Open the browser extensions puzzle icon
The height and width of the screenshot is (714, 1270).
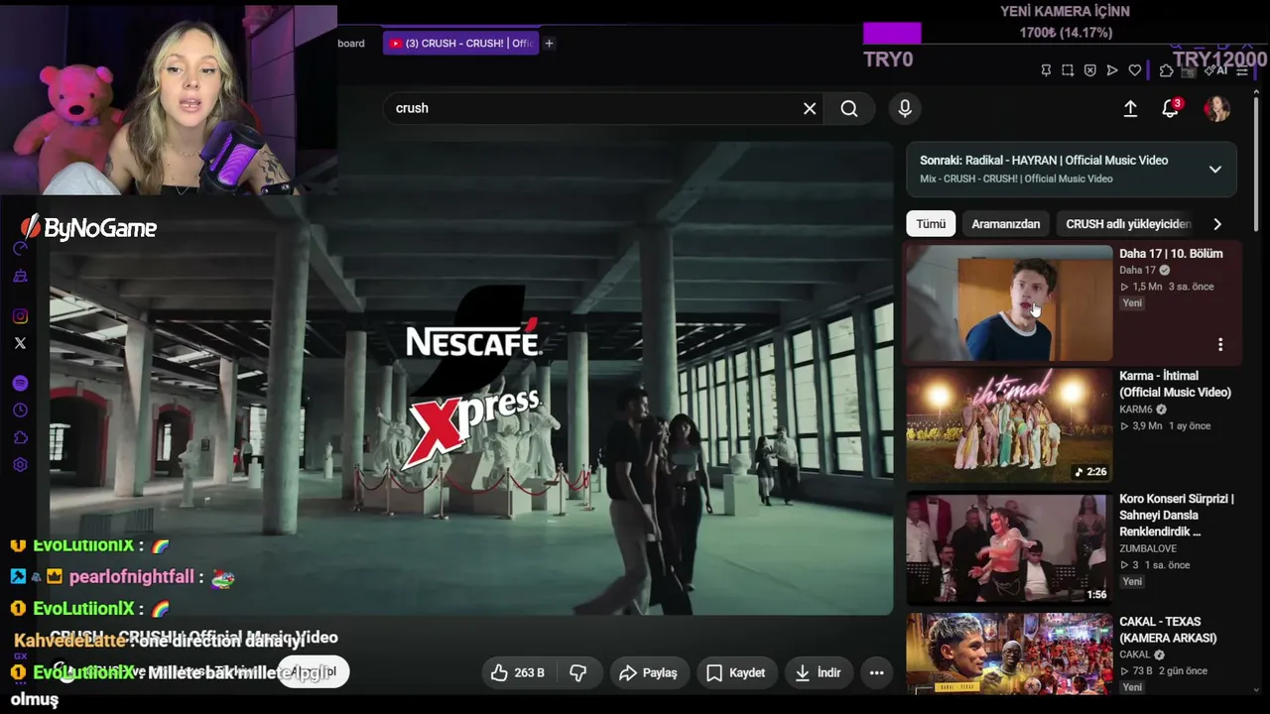click(x=1166, y=70)
